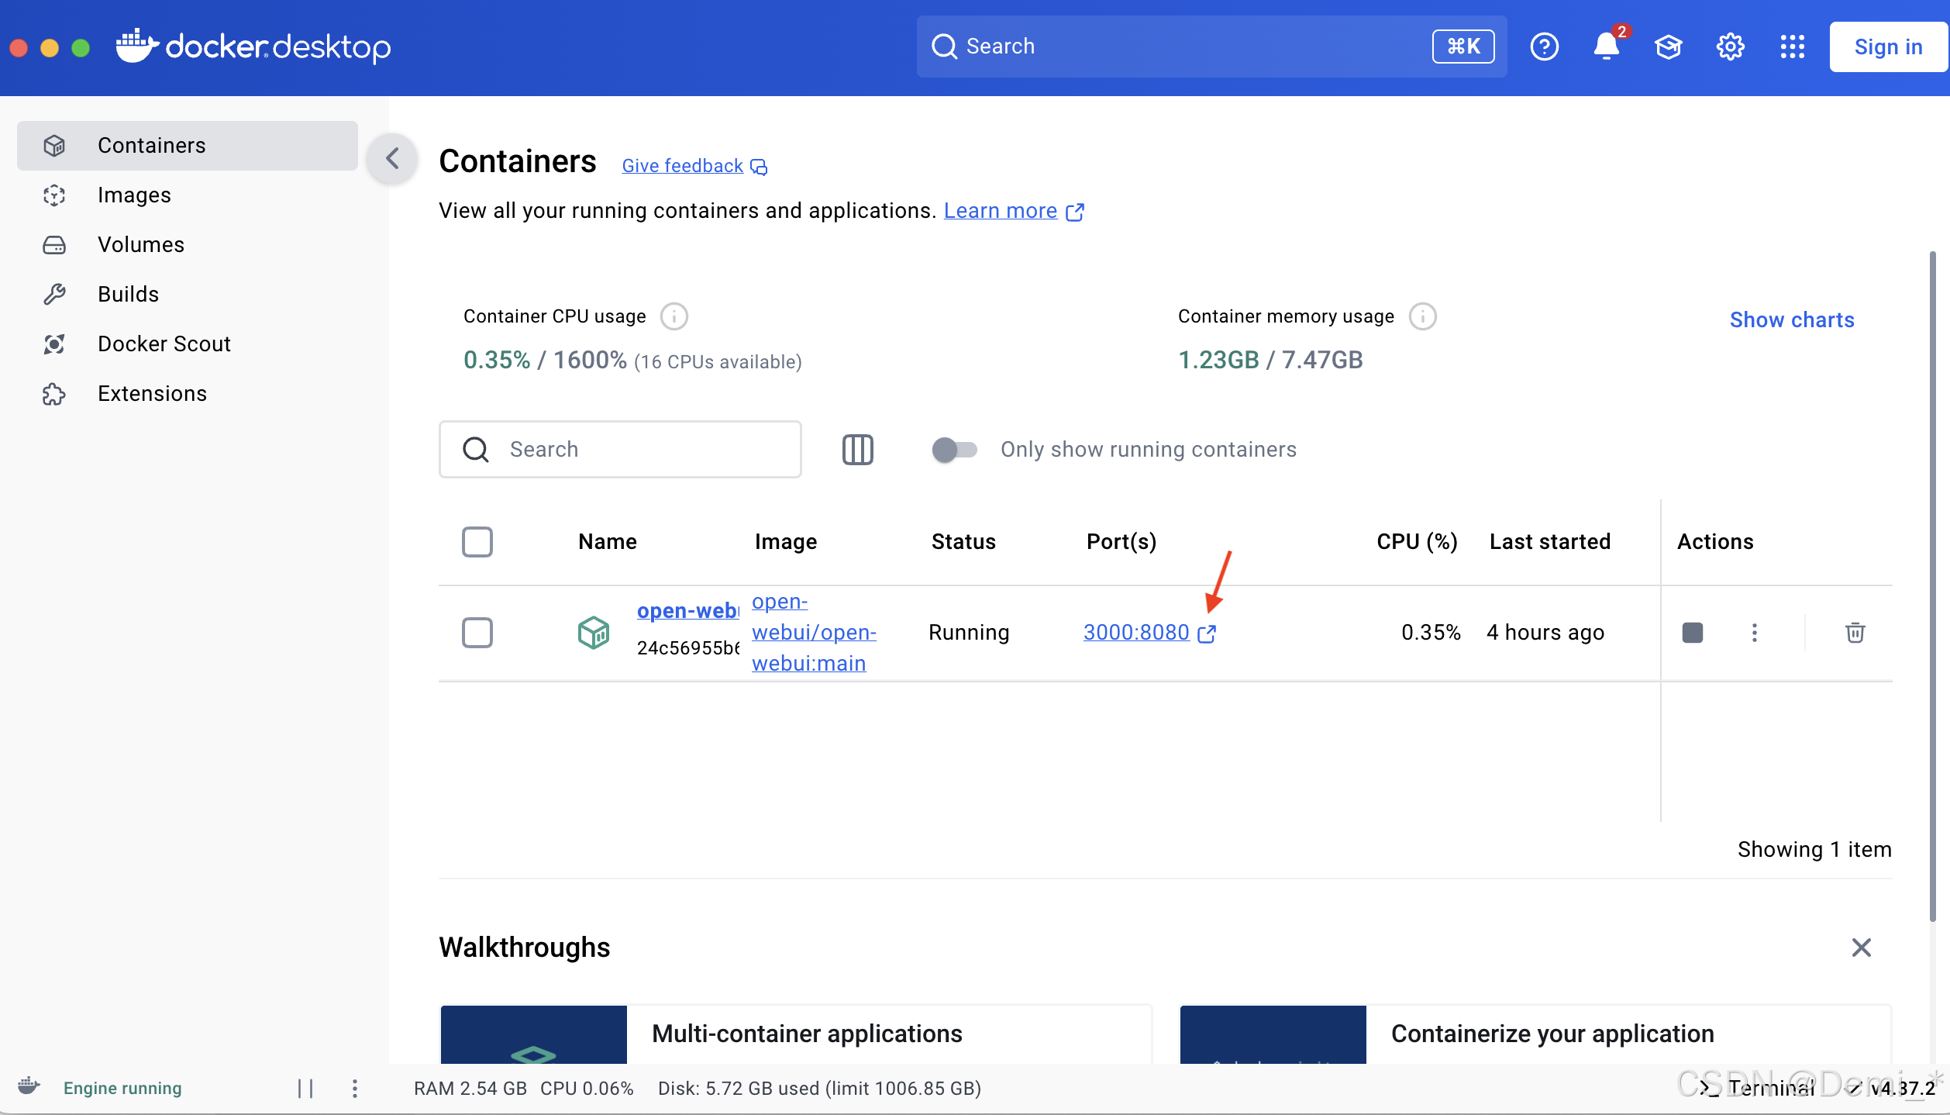Open the notifications bell icon

coord(1606,47)
